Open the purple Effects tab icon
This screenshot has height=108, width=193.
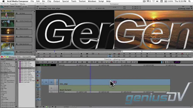pos(16,59)
